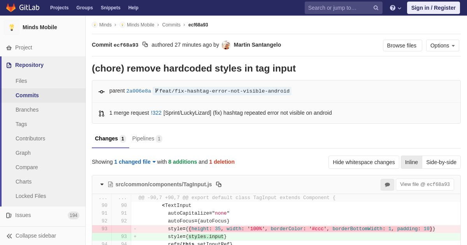Screen dimensions: 467x245
Task: Click the Minds Mobile lightbulb project avatar
Action: click(12, 27)
